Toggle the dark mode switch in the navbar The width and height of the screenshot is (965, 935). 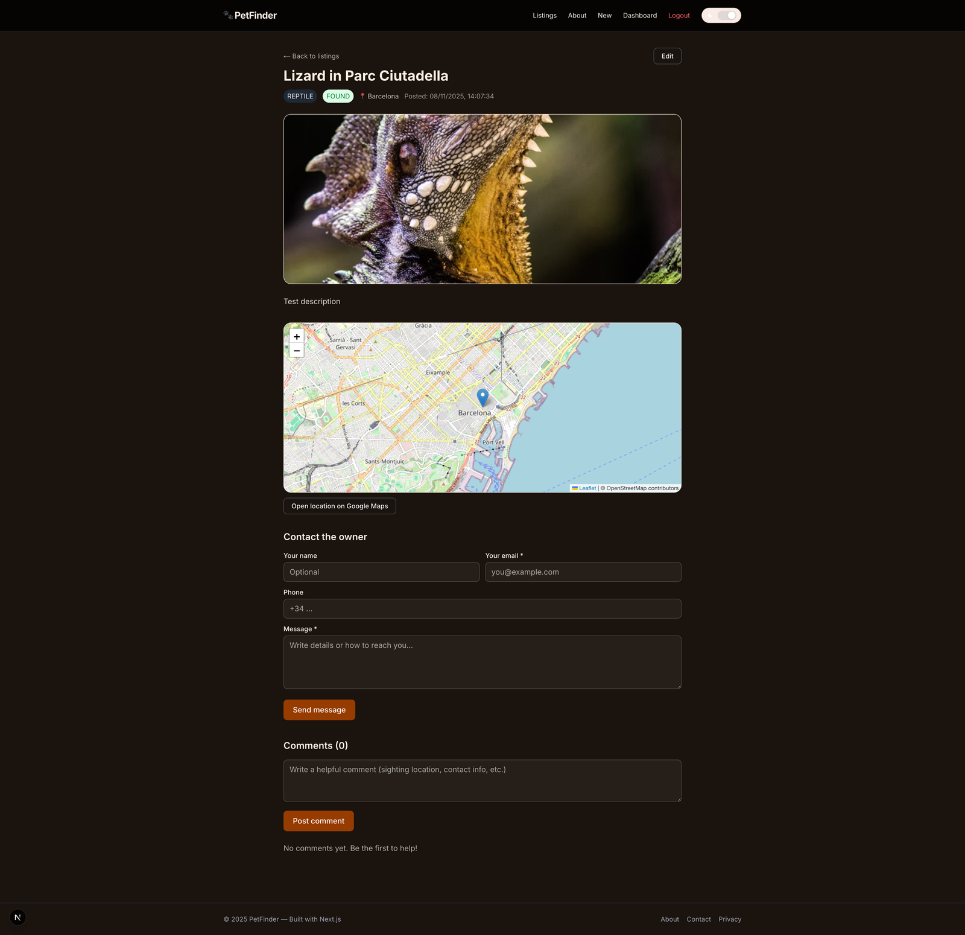pyautogui.click(x=721, y=15)
